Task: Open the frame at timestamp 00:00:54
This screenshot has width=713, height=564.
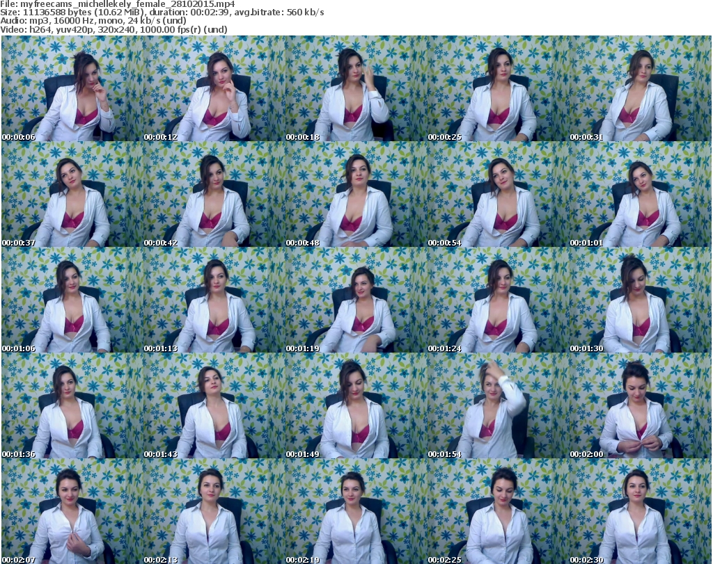Action: [498, 194]
